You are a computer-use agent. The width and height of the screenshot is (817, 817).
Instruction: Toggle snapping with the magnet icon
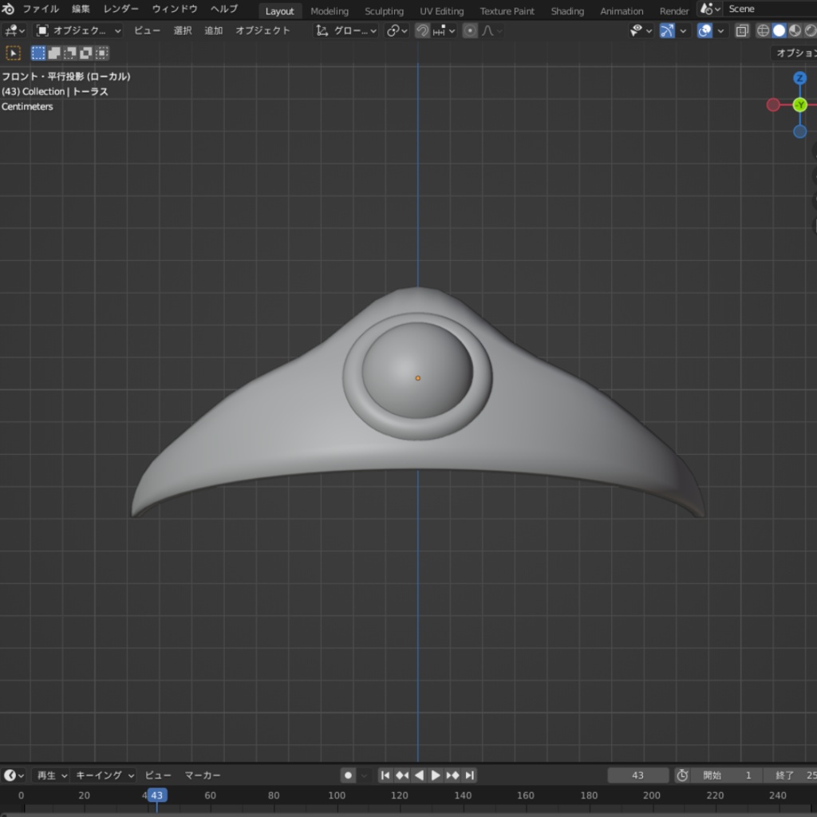(421, 30)
